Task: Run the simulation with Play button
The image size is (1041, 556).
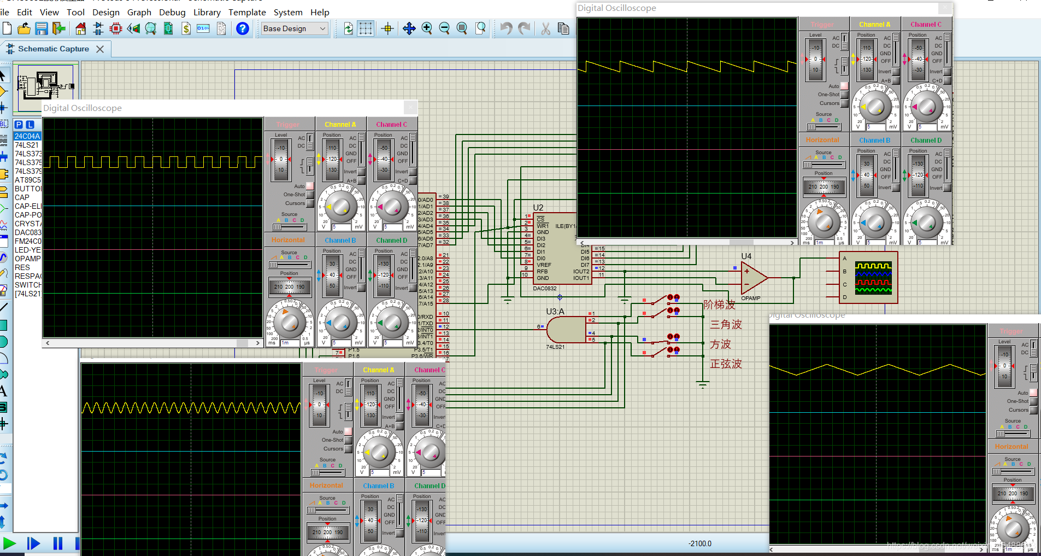Action: 9,543
